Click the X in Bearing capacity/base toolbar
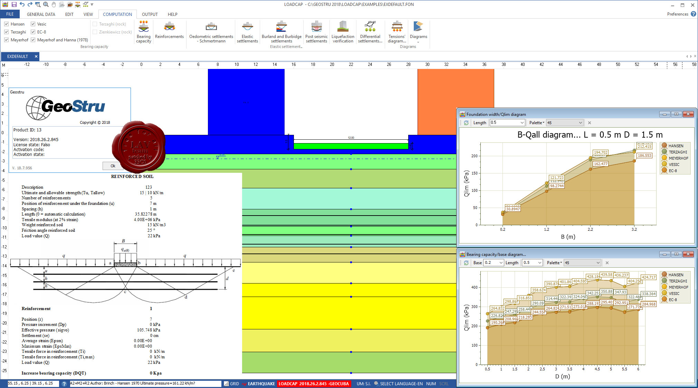 (x=607, y=263)
